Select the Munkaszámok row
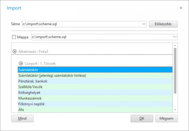Image resolution: width=189 pixels, height=131 pixels. point(95,98)
